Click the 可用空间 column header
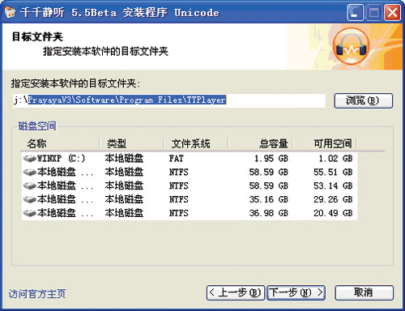This screenshot has height=311, width=405. [325, 143]
